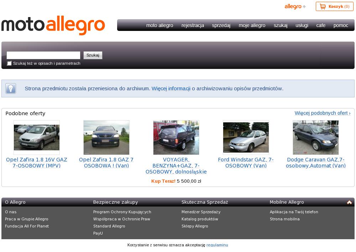Open the moto allegro menu item
Screen dimensions: 356x252
point(159,25)
